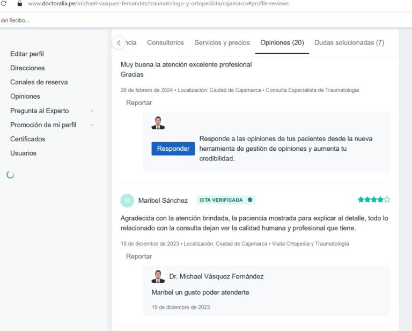Click the four-star rating on Maribel's review

click(x=373, y=200)
